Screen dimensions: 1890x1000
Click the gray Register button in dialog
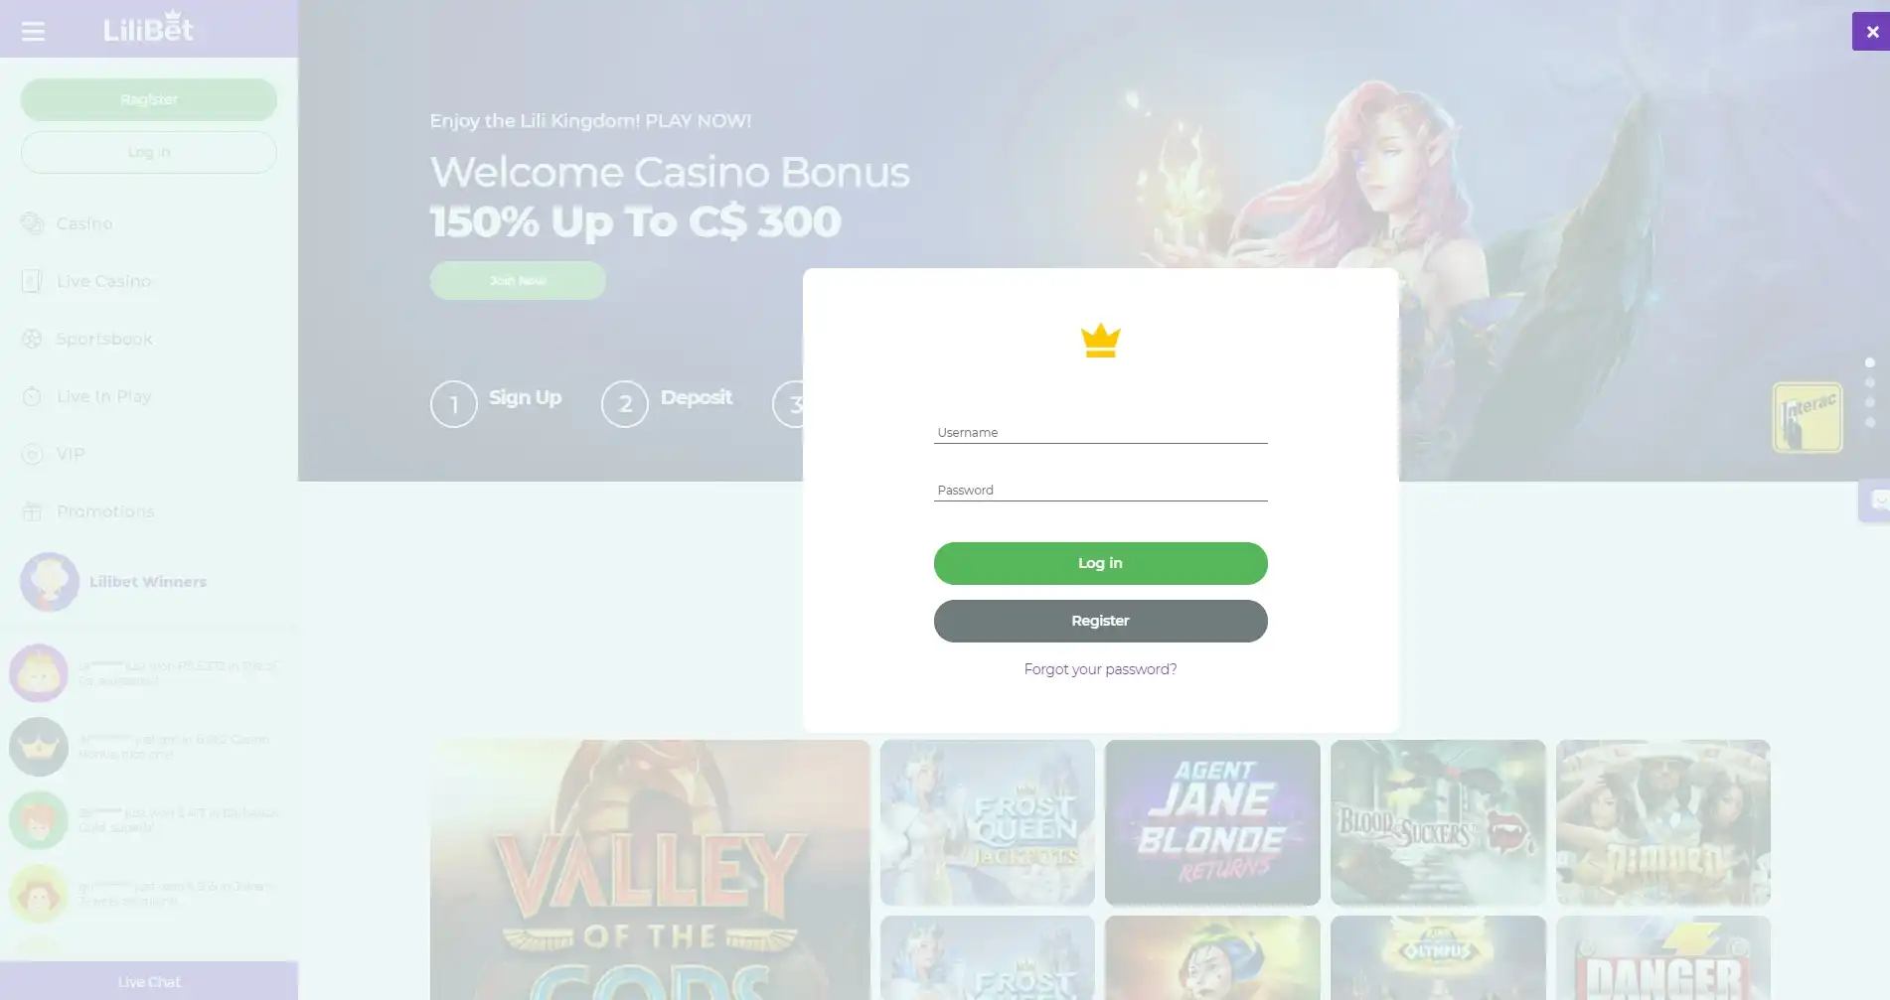point(1100,621)
